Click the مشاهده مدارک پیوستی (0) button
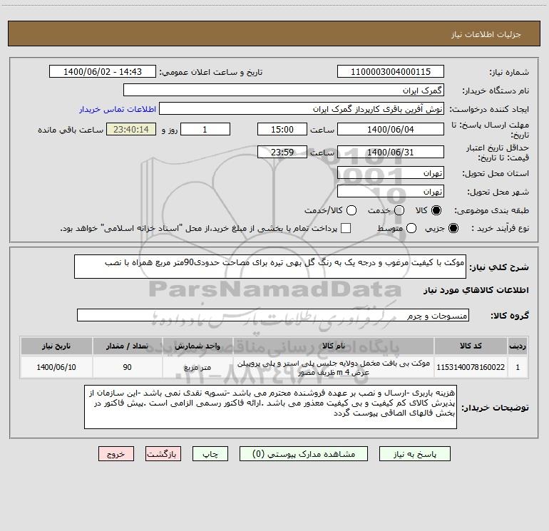Image resolution: width=549 pixels, height=531 pixels. point(304,454)
